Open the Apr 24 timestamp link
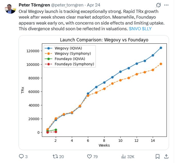The width and height of the screenshot is (176, 163). point(93,5)
